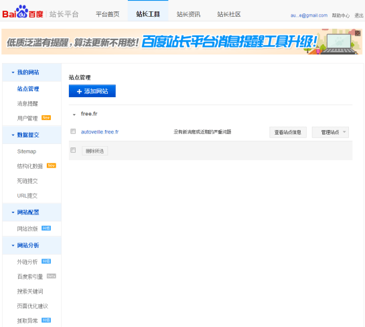This screenshot has width=365, height=327.
Task: Click the 站长平台 title text
Action: pyautogui.click(x=64, y=14)
